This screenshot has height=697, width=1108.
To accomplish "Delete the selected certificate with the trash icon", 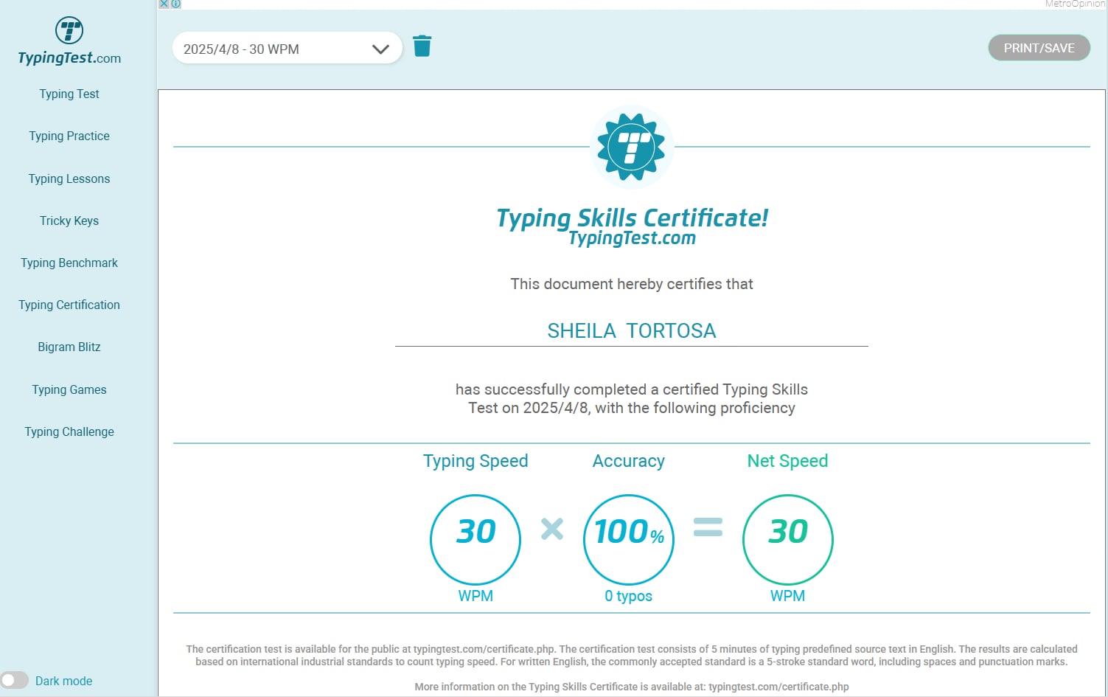I will tap(422, 46).
